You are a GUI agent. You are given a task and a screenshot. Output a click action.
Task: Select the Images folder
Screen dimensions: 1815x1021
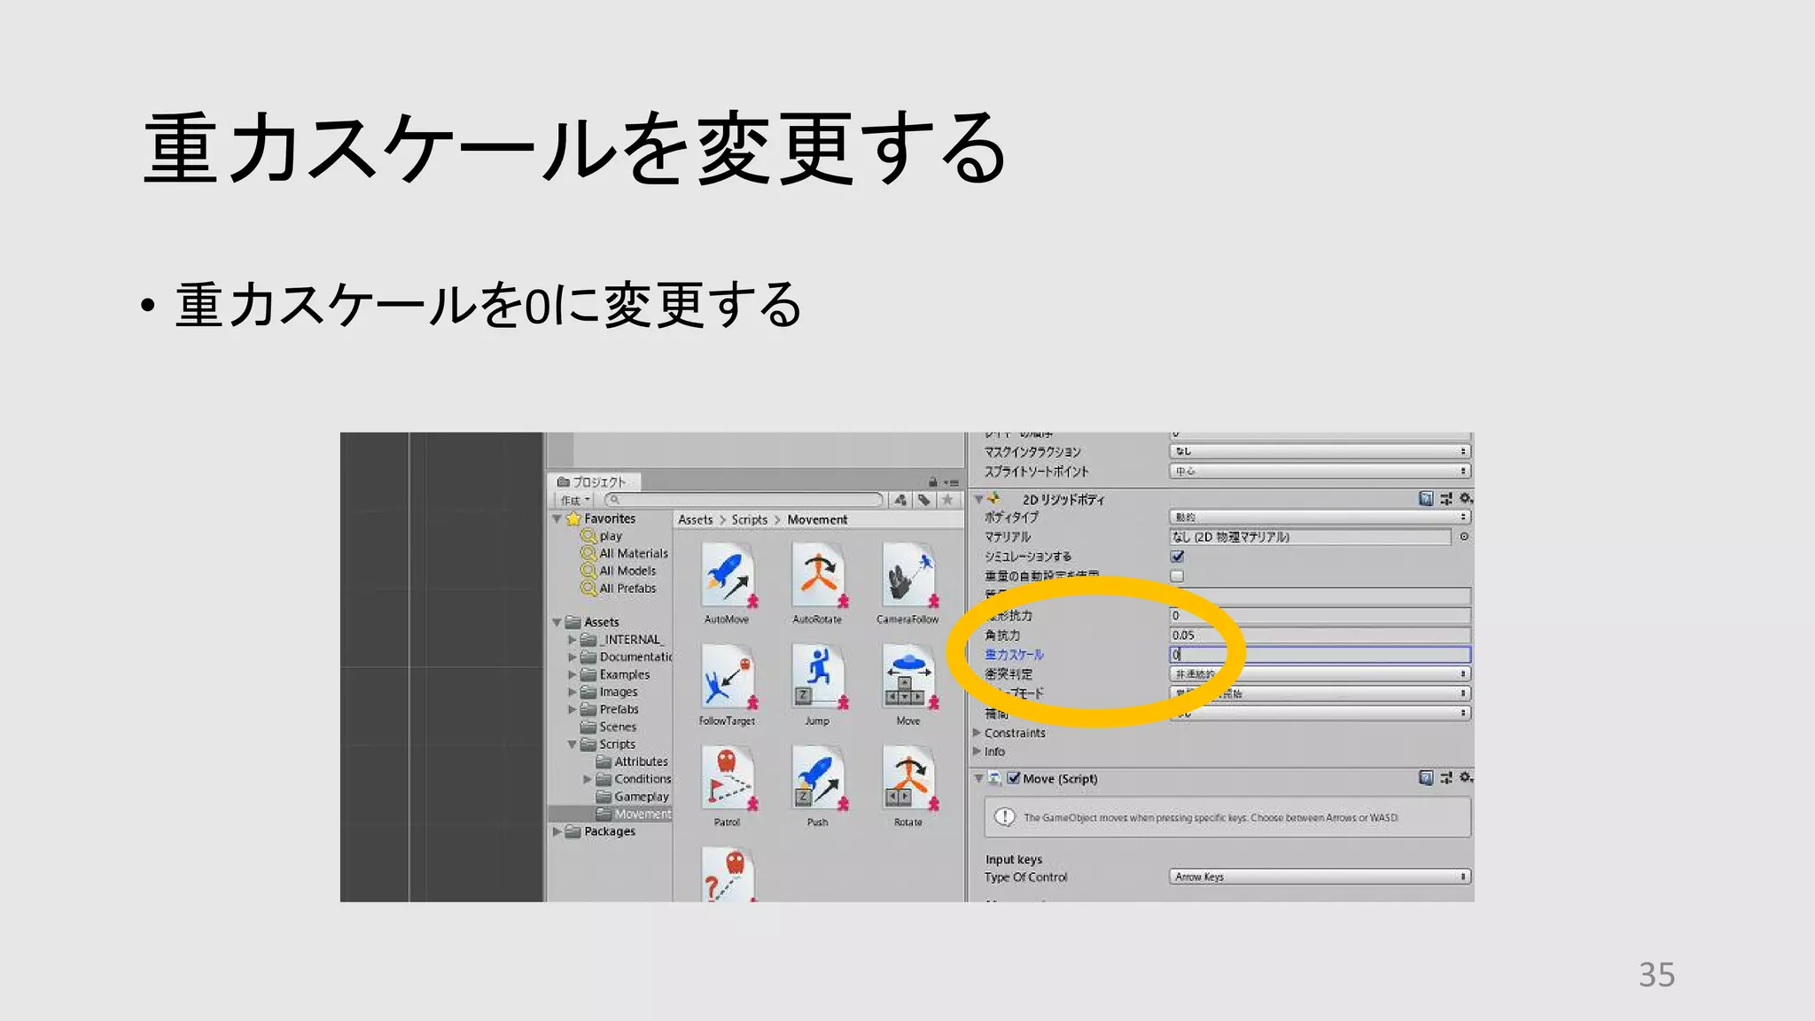[610, 692]
